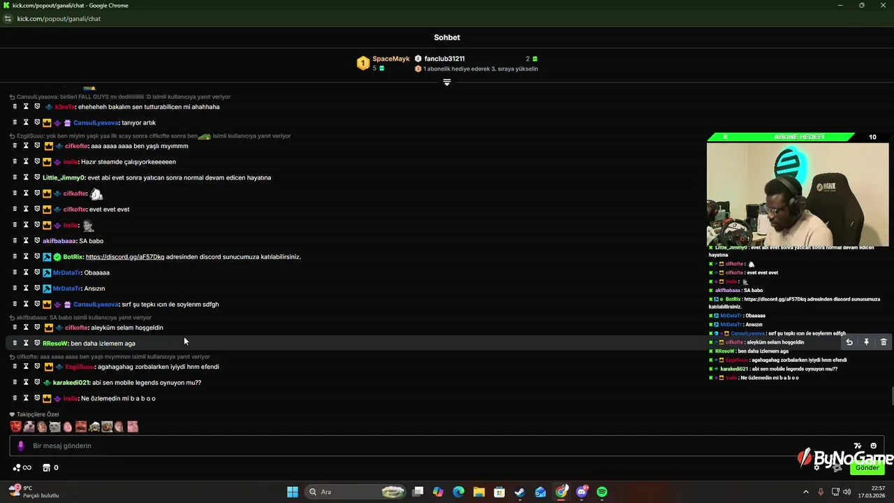The width and height of the screenshot is (894, 503).
Task: Reply to hovered message with arrow icon
Action: [849, 342]
